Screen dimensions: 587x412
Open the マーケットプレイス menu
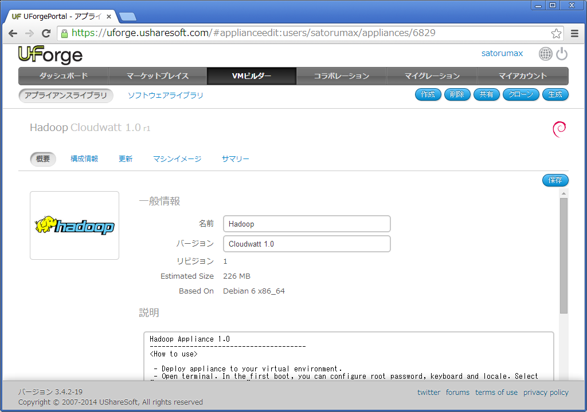click(158, 76)
